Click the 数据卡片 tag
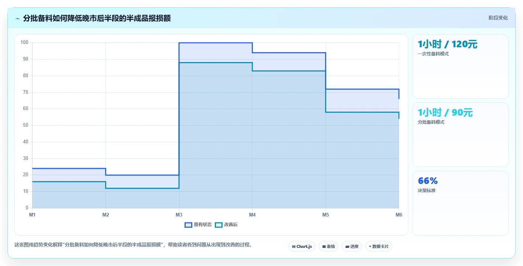 tap(378, 246)
